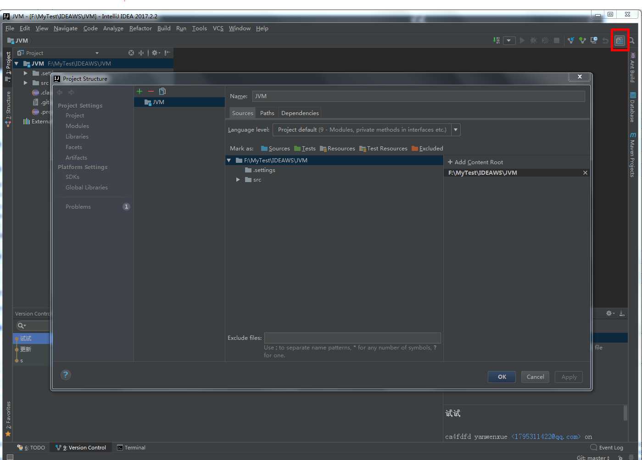Click Collapse All icon in Project panel
Image resolution: width=642 pixels, height=460 pixels.
click(x=141, y=53)
